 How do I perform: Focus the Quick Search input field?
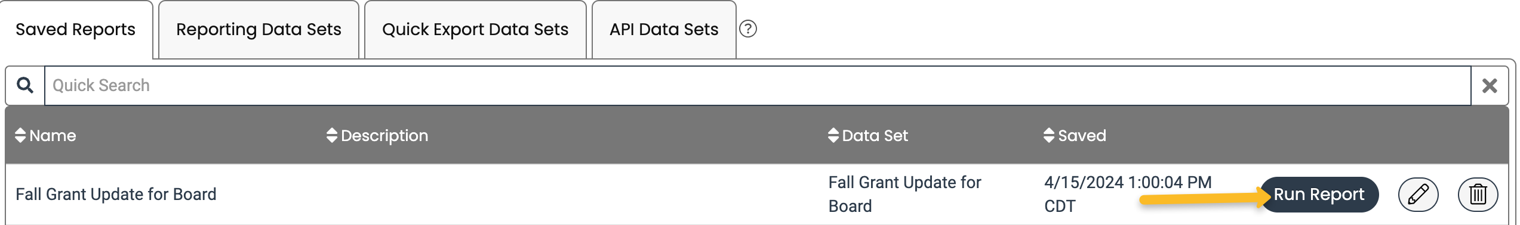pos(758,85)
